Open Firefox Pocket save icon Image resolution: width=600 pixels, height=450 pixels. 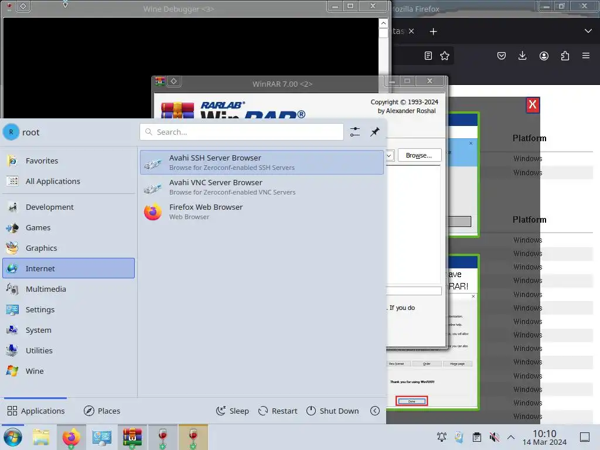click(x=502, y=56)
